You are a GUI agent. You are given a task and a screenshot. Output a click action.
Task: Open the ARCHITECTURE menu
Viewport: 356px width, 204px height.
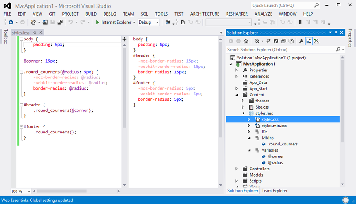[205, 14]
